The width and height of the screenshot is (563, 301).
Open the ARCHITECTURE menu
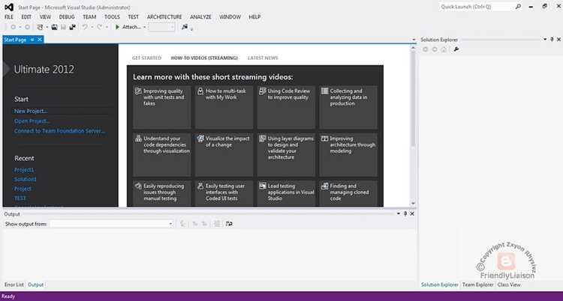[164, 16]
